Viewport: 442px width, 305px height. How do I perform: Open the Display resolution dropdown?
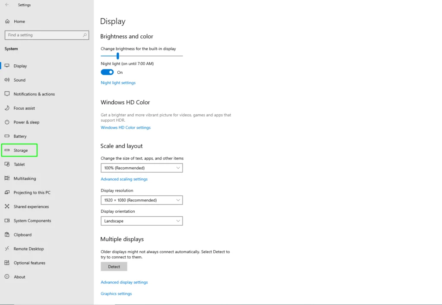(142, 200)
